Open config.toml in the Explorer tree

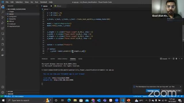[x=13, y=17]
